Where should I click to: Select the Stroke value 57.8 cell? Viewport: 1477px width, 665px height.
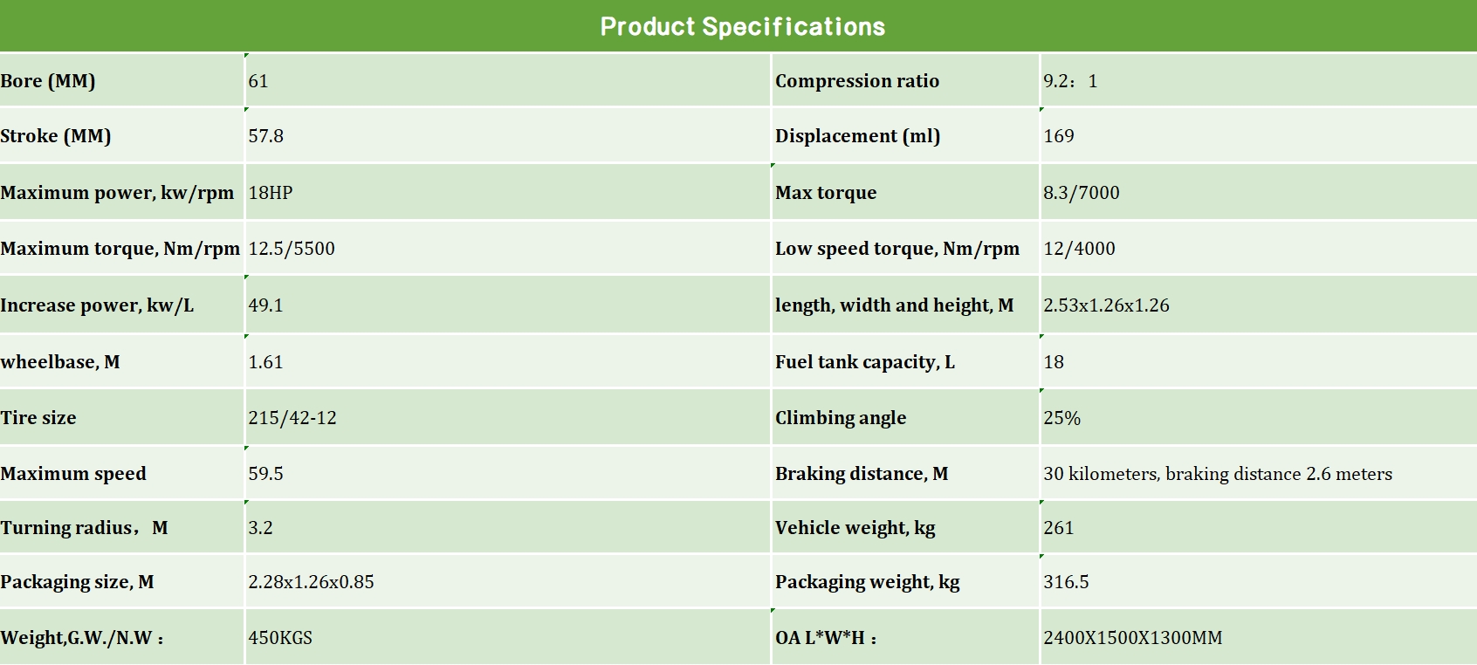click(266, 136)
